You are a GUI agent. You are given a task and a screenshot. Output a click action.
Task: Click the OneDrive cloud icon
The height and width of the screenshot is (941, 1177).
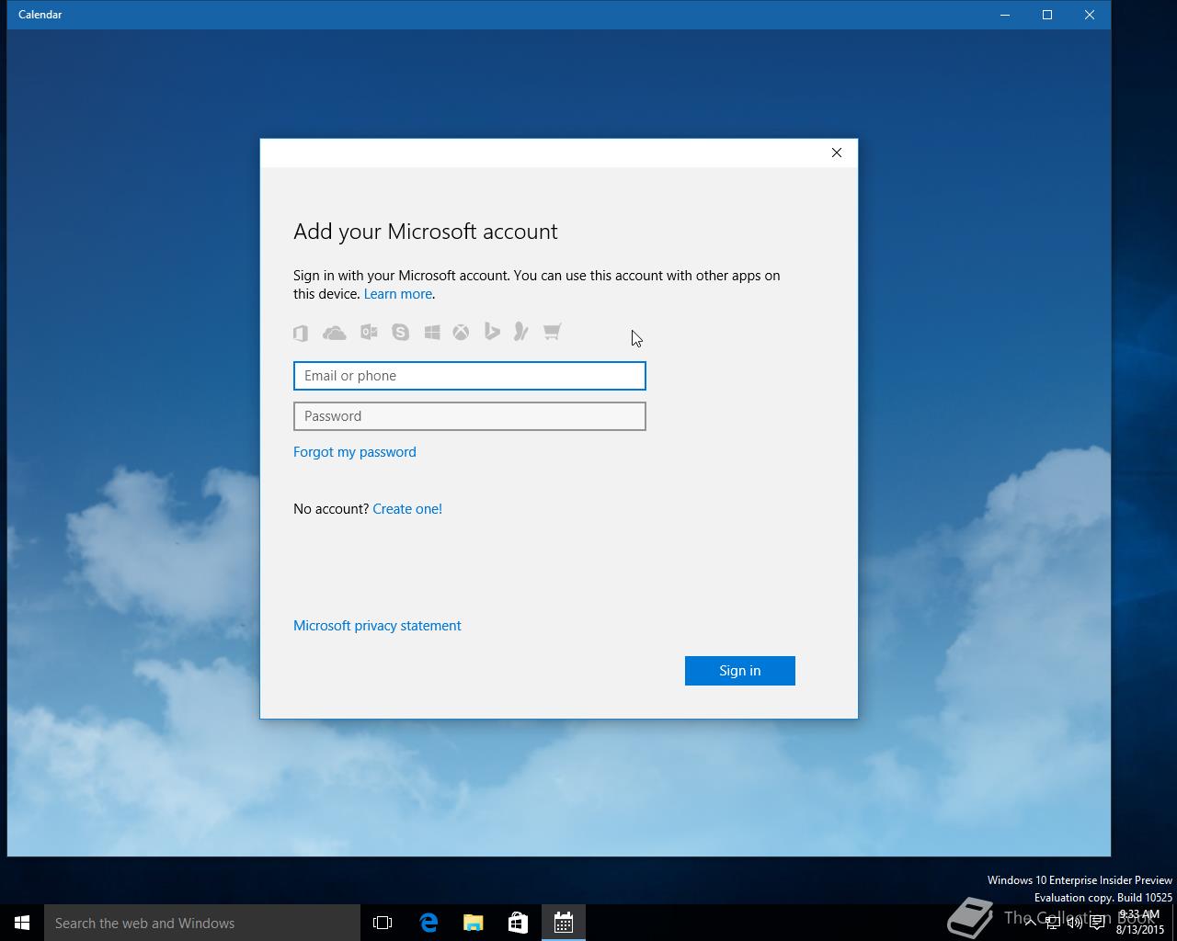coord(335,333)
